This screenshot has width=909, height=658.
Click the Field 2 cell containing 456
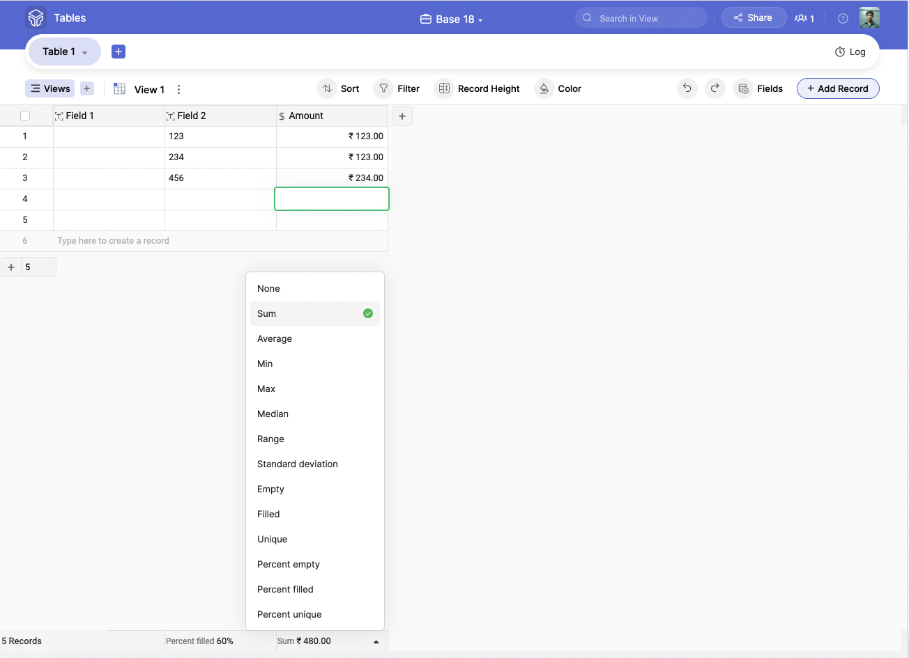(220, 178)
